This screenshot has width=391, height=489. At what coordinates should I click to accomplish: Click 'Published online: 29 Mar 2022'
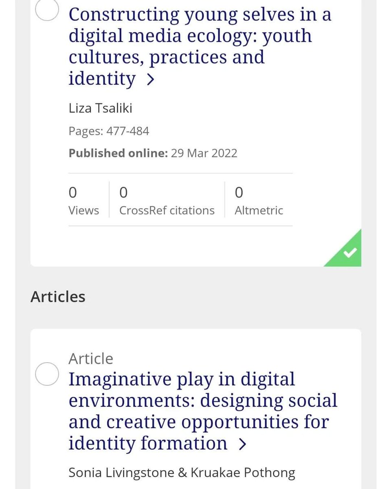click(x=153, y=153)
